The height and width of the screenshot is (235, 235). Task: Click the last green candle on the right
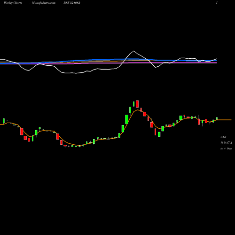(217, 118)
